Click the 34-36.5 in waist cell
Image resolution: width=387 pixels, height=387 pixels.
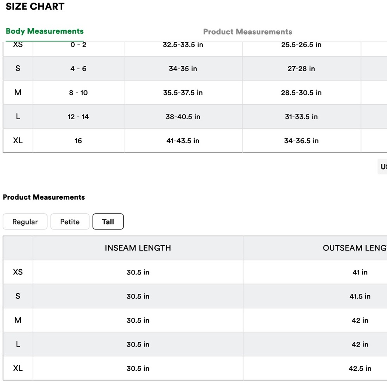pos(301,141)
